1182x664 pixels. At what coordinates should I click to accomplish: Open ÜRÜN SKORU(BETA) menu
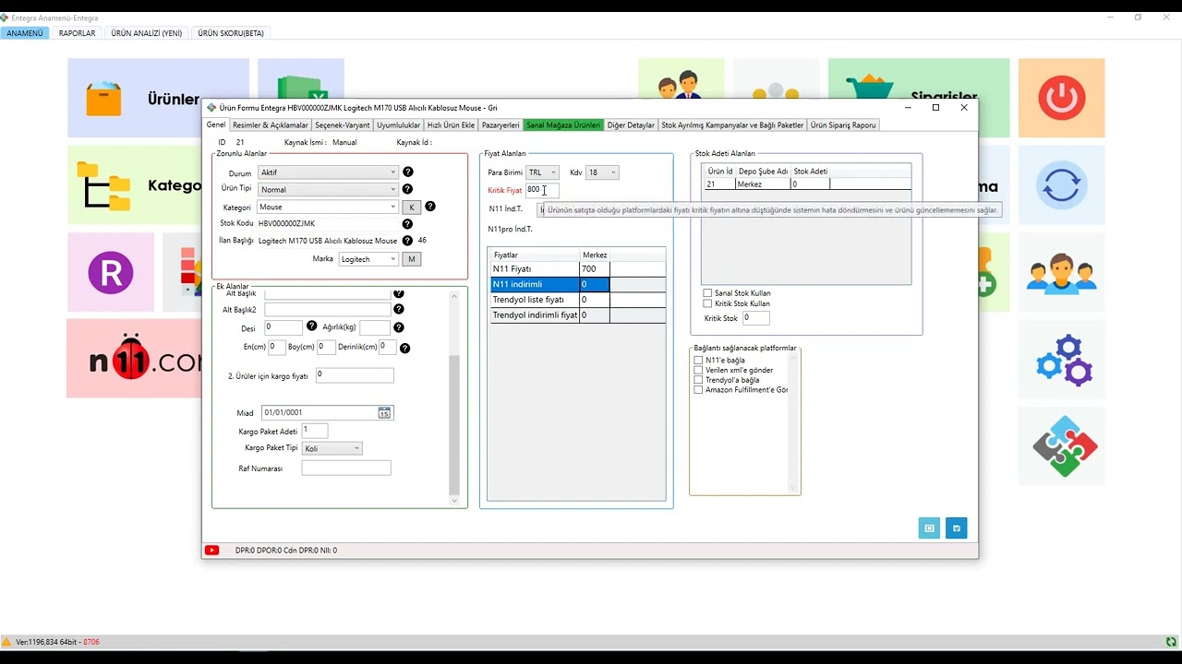[x=231, y=33]
